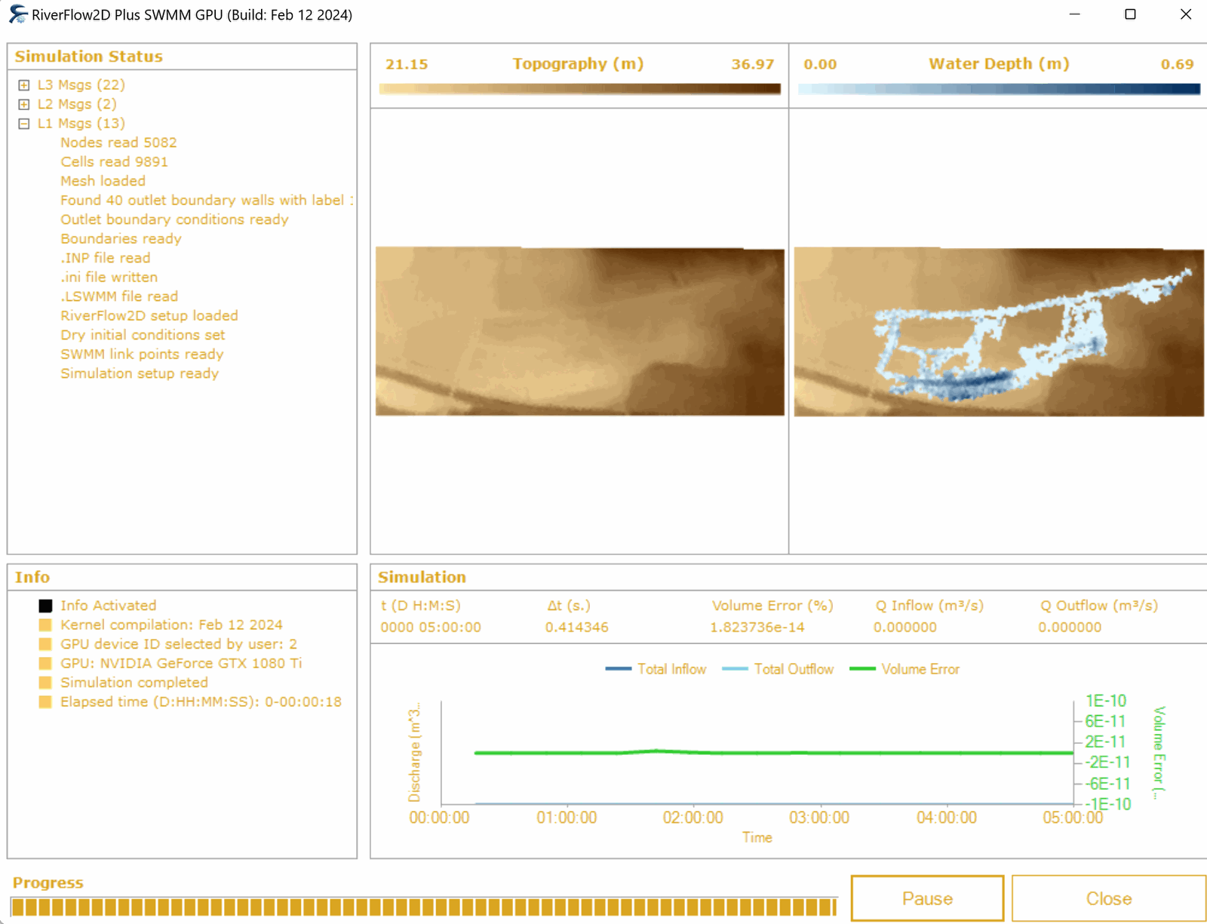Viewport: 1207px width, 924px height.
Task: Select 'Nodes read 5082' tree entry
Action: click(118, 143)
